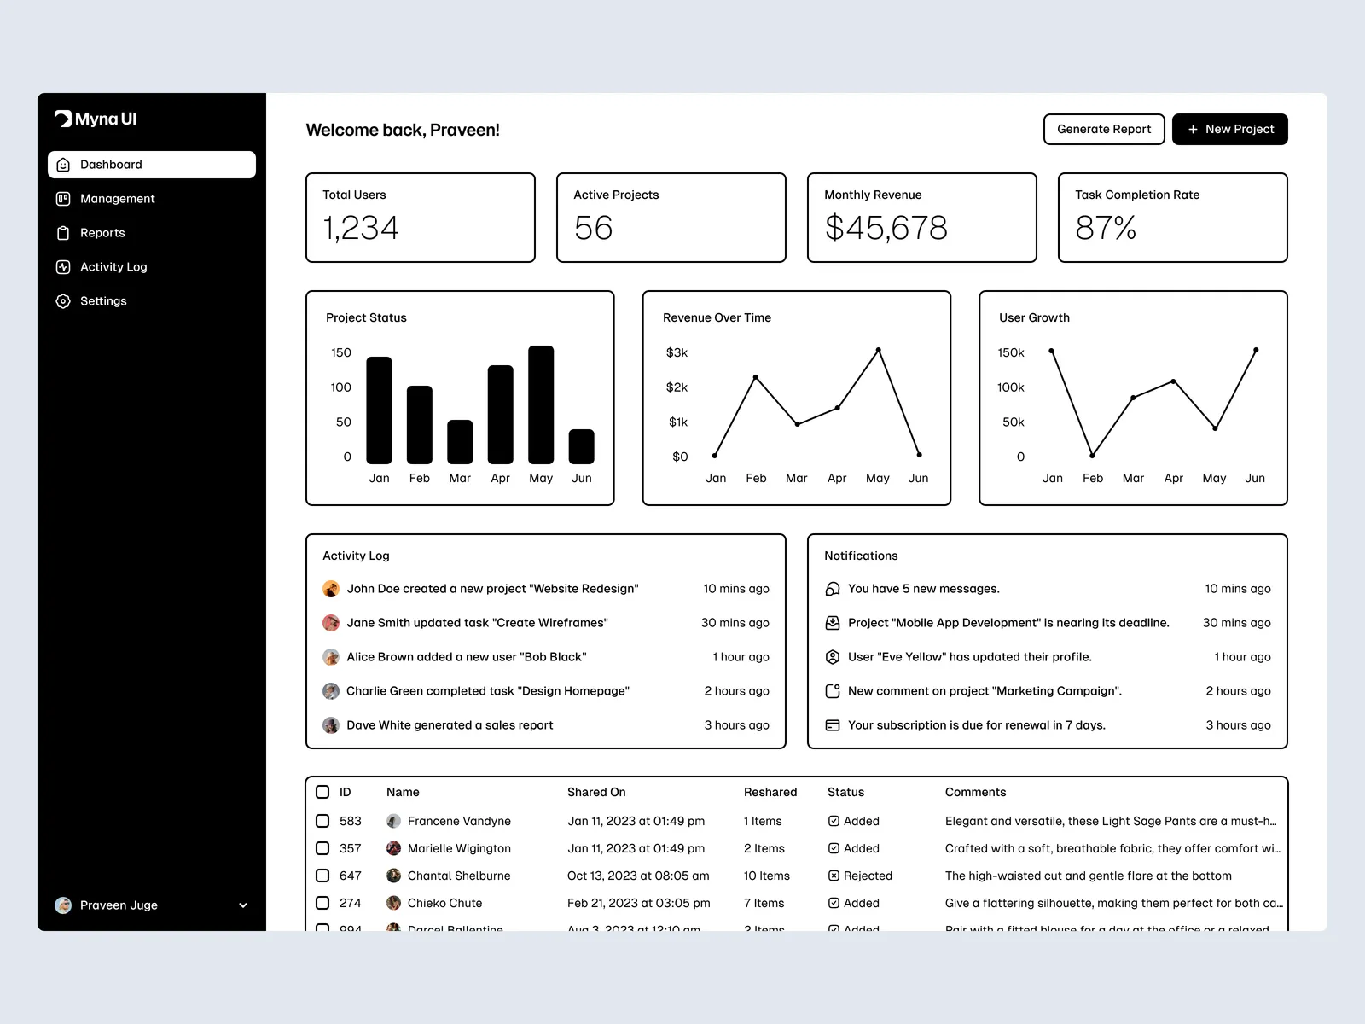
Task: Click the Generate Report button
Action: (x=1104, y=130)
